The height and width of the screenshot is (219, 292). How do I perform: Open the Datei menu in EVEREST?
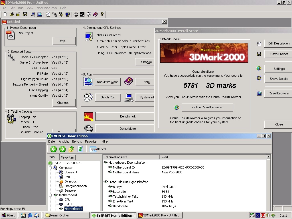(x=52, y=141)
